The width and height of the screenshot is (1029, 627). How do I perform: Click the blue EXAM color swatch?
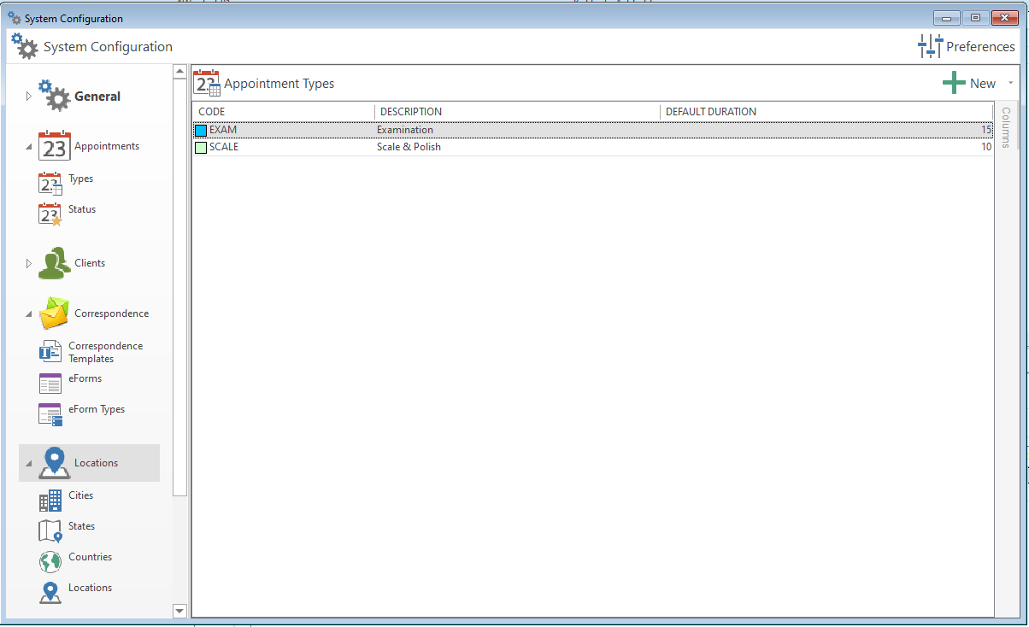(201, 131)
